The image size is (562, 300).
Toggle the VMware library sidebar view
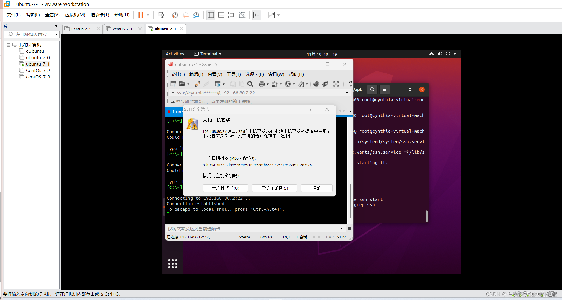211,15
